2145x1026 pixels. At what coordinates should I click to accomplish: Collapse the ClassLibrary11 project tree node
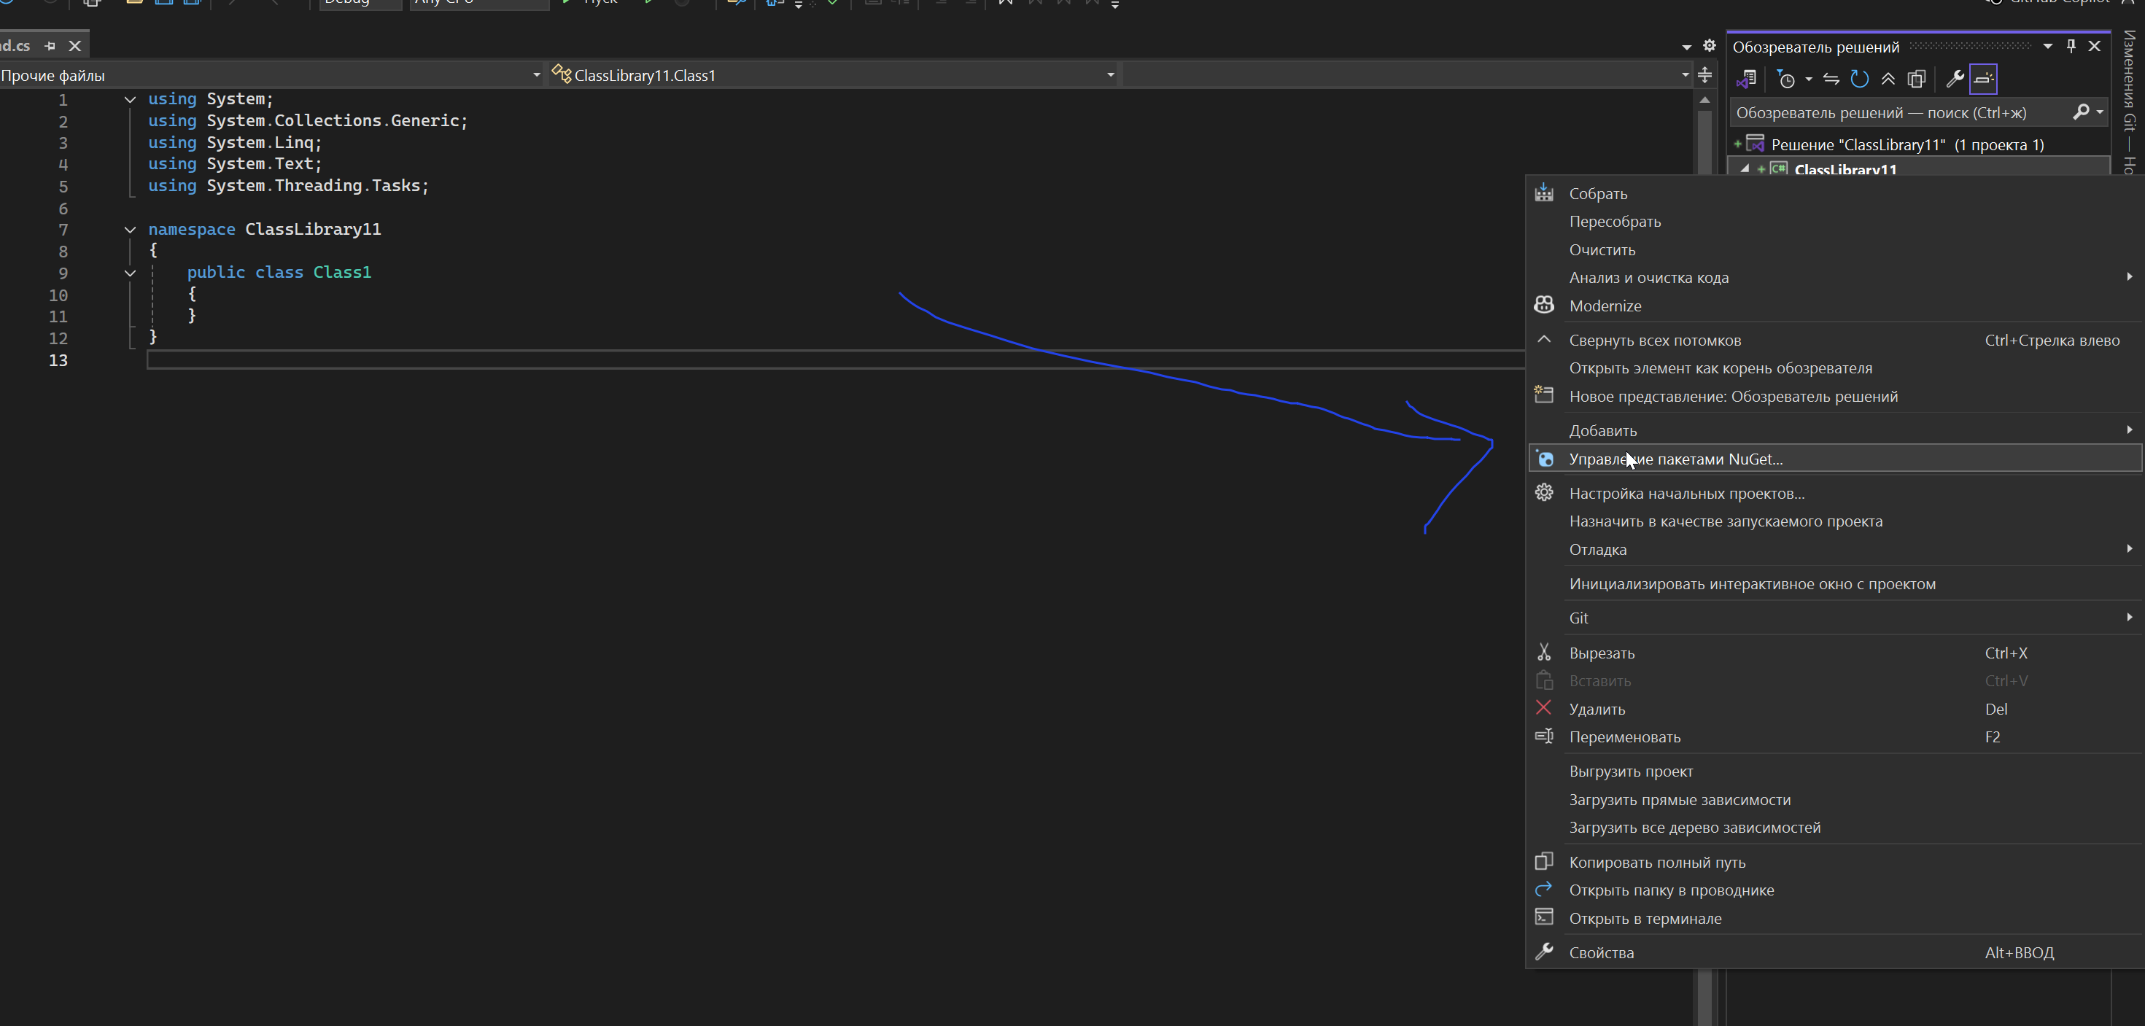[1745, 169]
